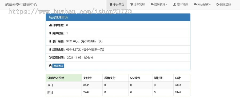
Task: Click the 今日 微信支付 value 0
Action: tap(105, 85)
